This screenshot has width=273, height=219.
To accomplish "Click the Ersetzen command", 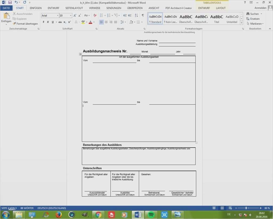I will click(x=255, y=19).
